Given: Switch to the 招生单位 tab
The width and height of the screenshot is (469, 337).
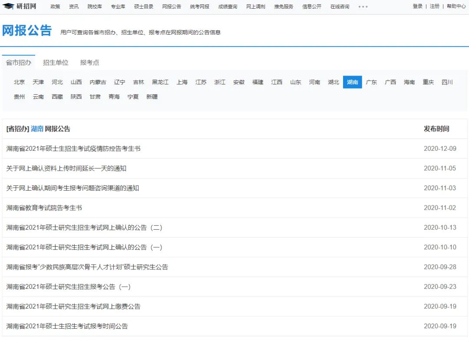Looking at the screenshot, I should point(56,62).
